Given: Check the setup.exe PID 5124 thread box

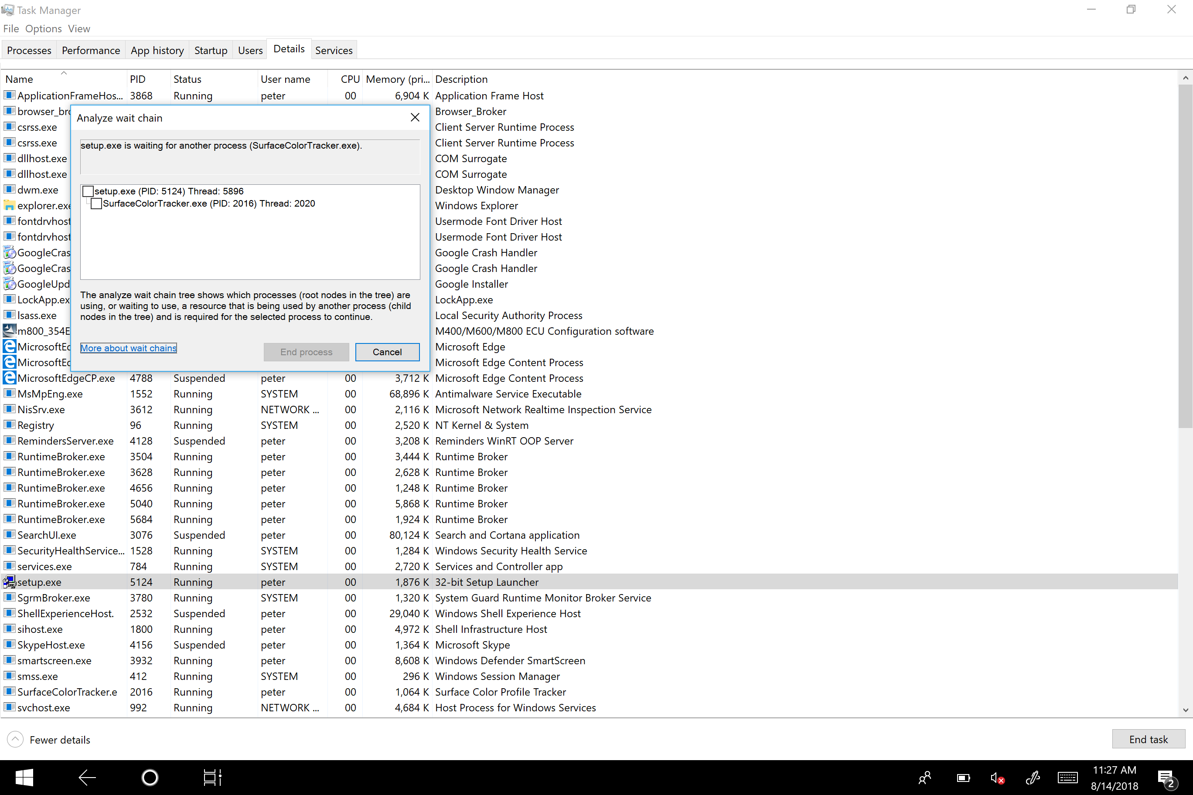Looking at the screenshot, I should [x=88, y=191].
